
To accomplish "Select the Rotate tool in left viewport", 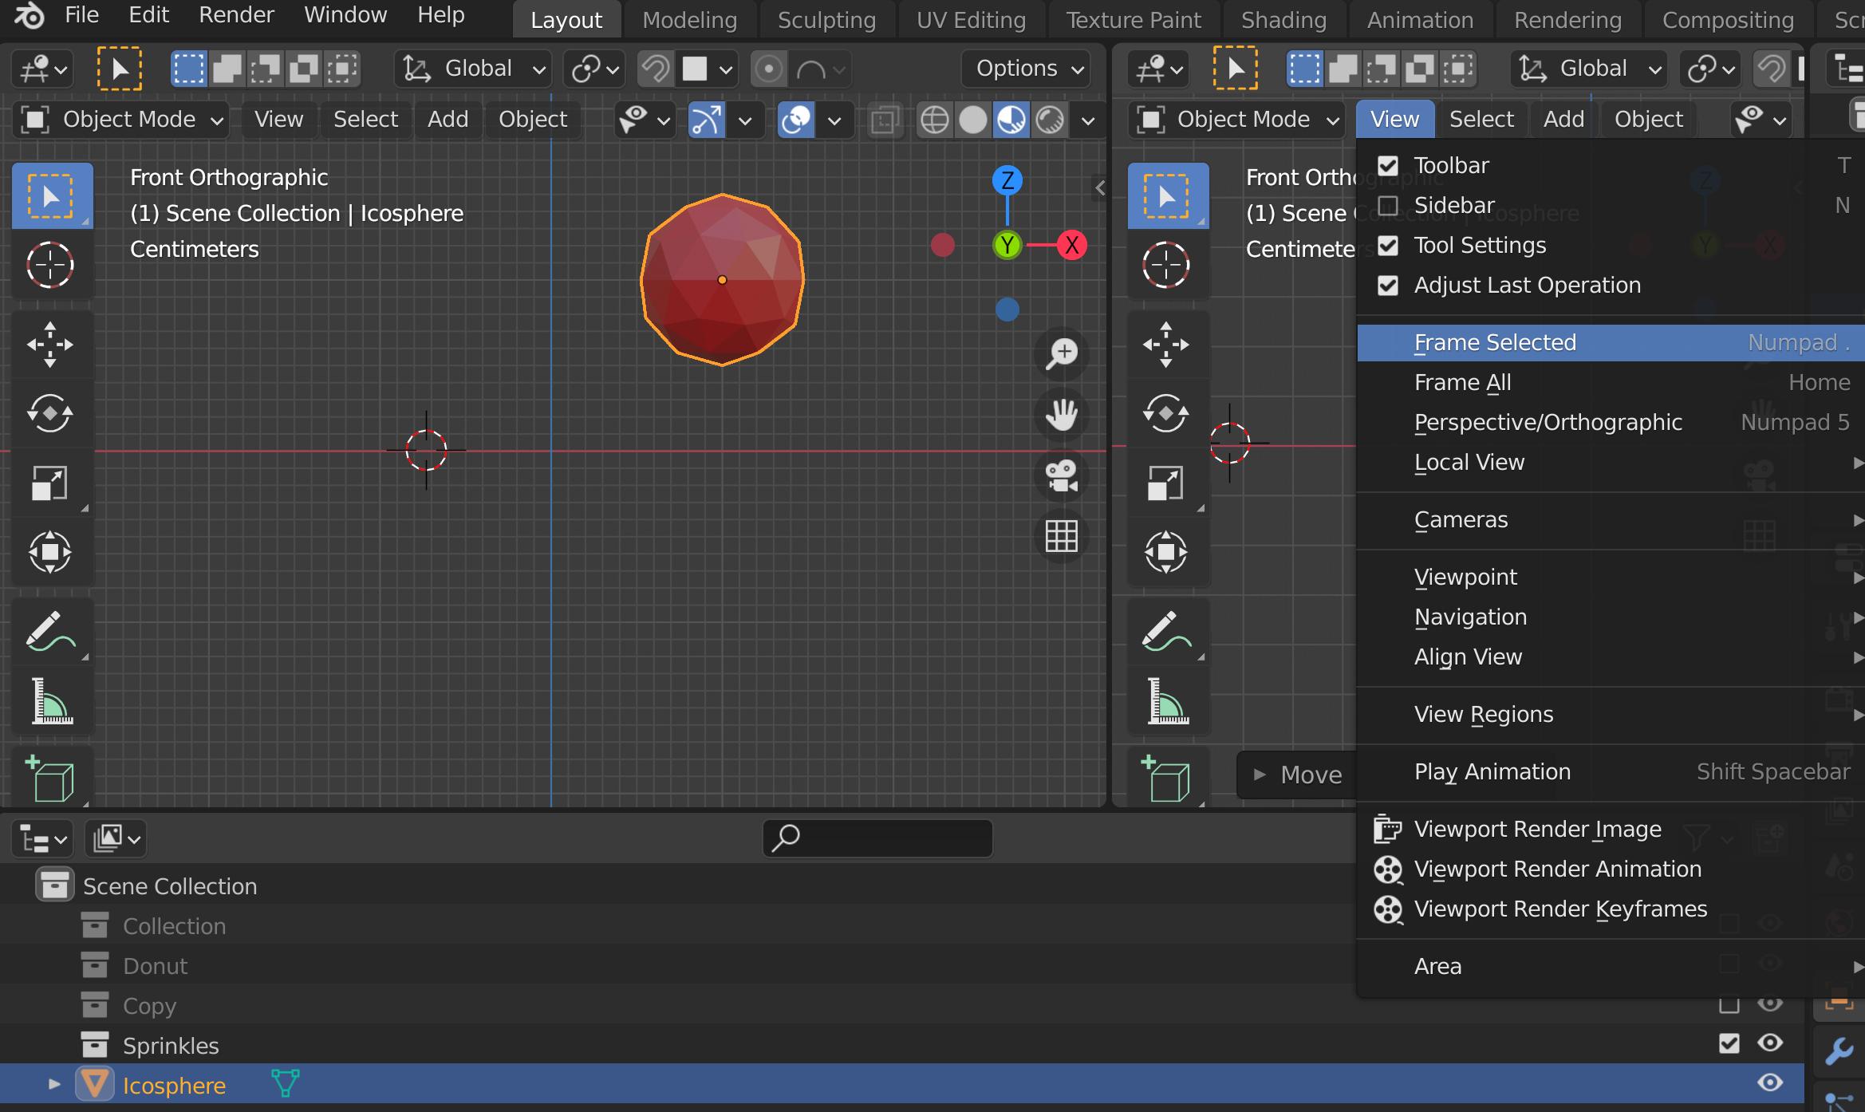I will [x=50, y=413].
